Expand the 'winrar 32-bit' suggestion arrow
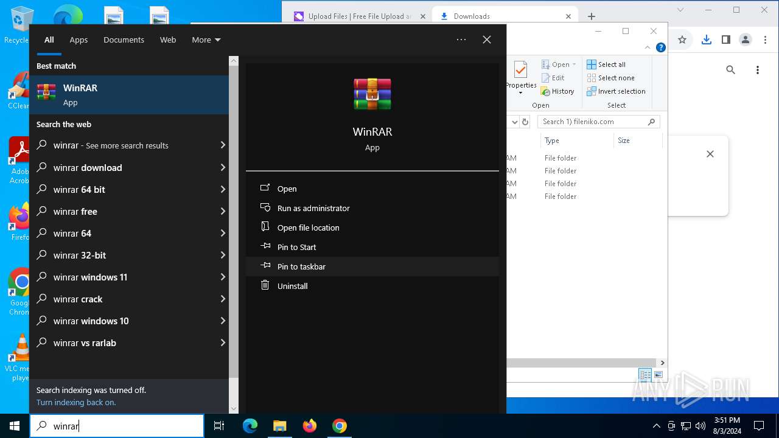Image resolution: width=779 pixels, height=438 pixels. [x=223, y=255]
